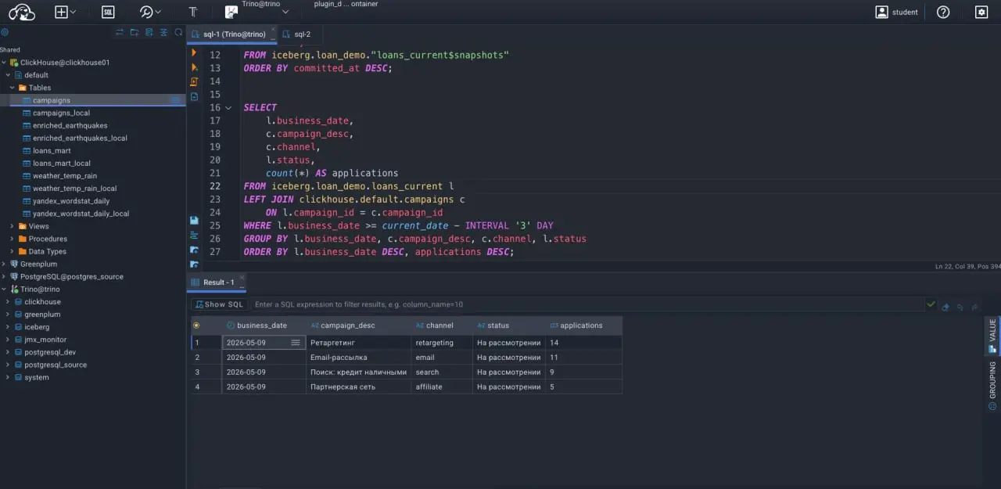Click the transaction mode T icon
The image size is (1001, 489).
pos(193,12)
